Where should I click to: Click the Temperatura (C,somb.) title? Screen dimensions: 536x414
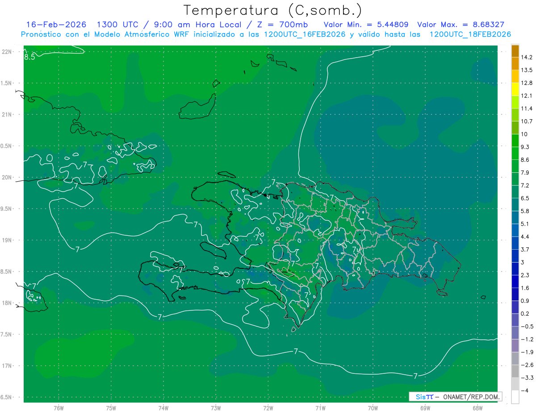[273, 10]
